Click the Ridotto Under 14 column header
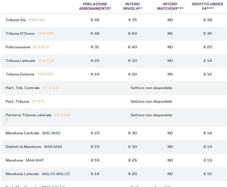This screenshot has height=187, width=227. click(208, 6)
